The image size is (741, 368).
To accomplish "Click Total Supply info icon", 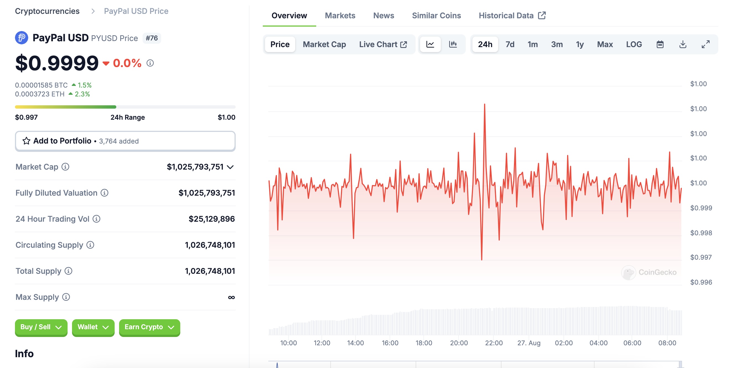I will tap(68, 271).
